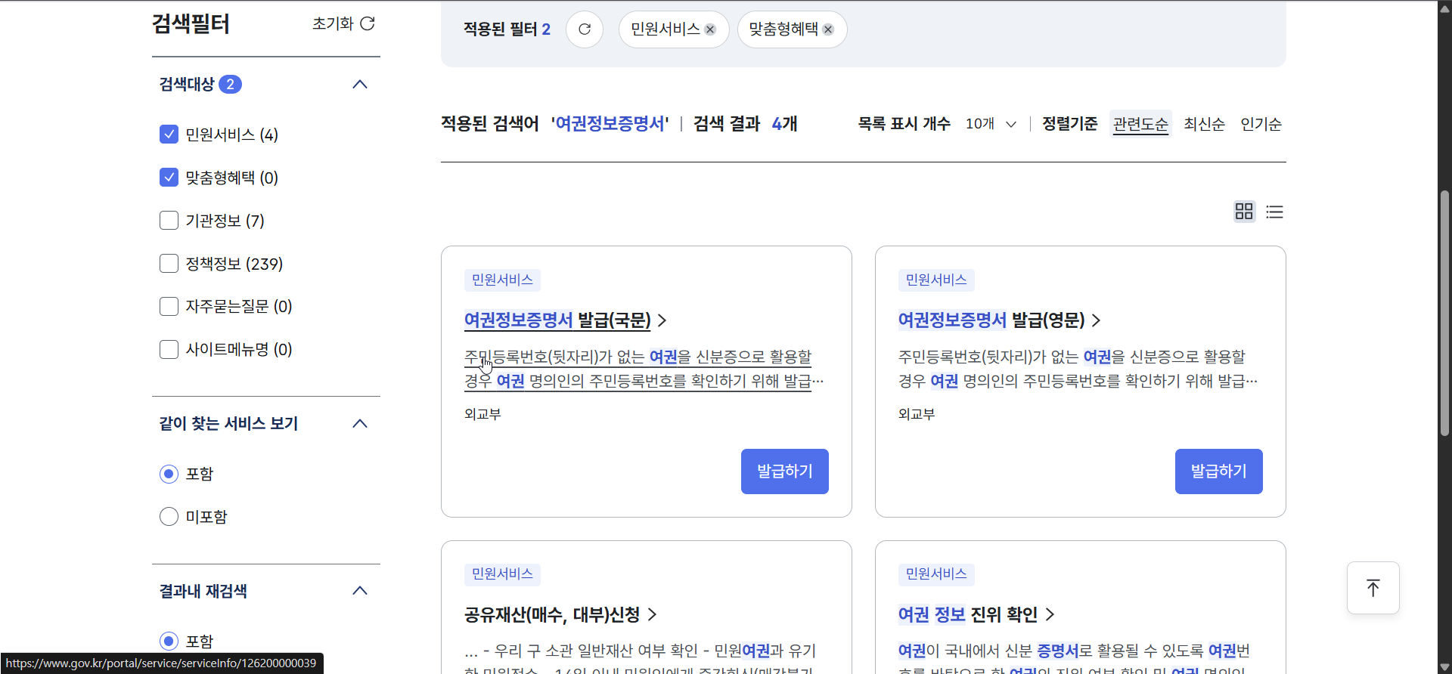This screenshot has width=1452, height=674.
Task: Click arrow icon after 공유재산(매수, 대부)신청
Action: (x=652, y=614)
